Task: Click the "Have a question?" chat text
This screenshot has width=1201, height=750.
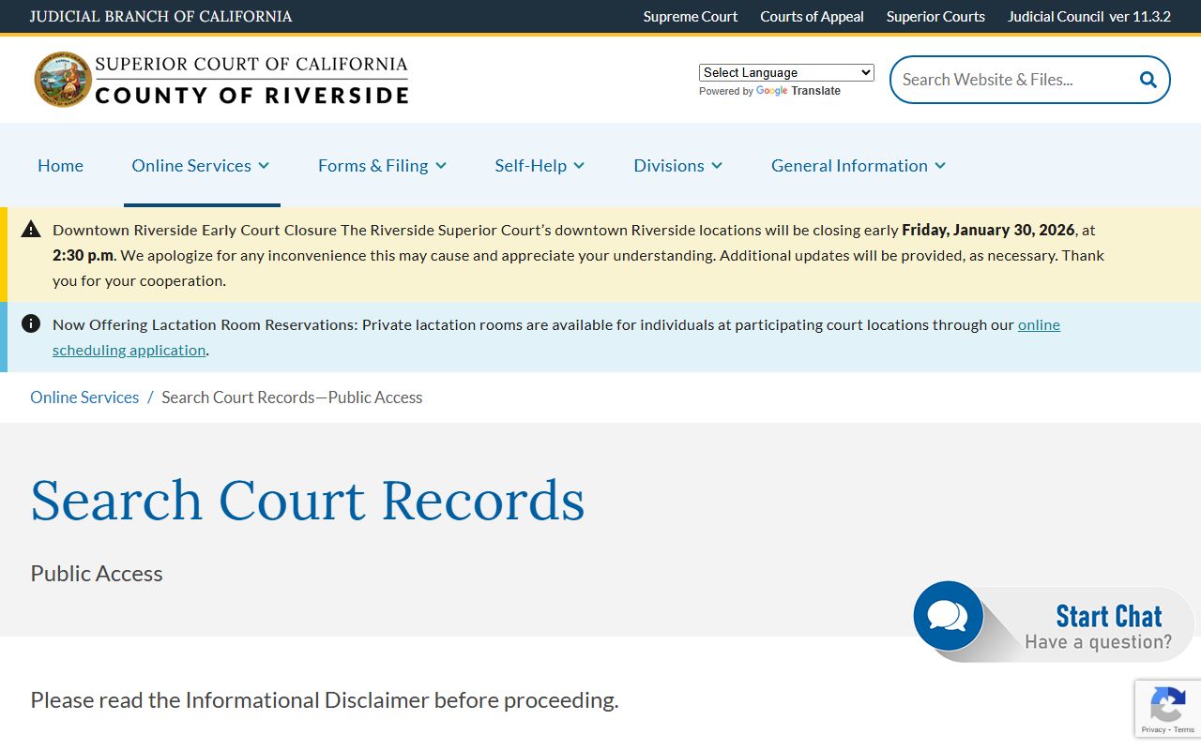Action: pos(1098,641)
